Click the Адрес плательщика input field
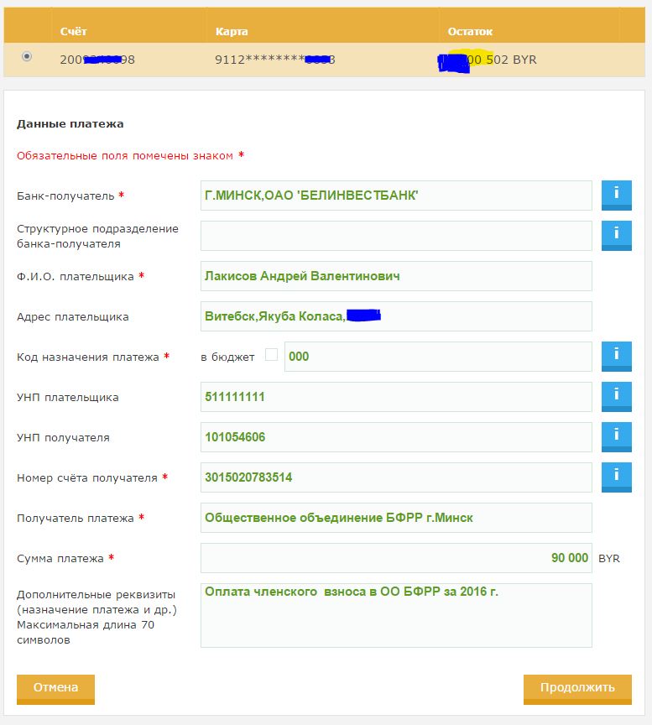 pos(396,316)
